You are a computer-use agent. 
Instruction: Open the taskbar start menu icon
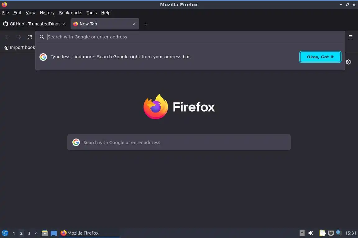pos(5,233)
